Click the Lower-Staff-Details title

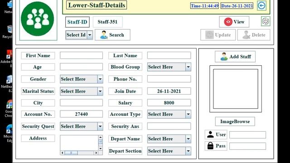(x=97, y=5)
